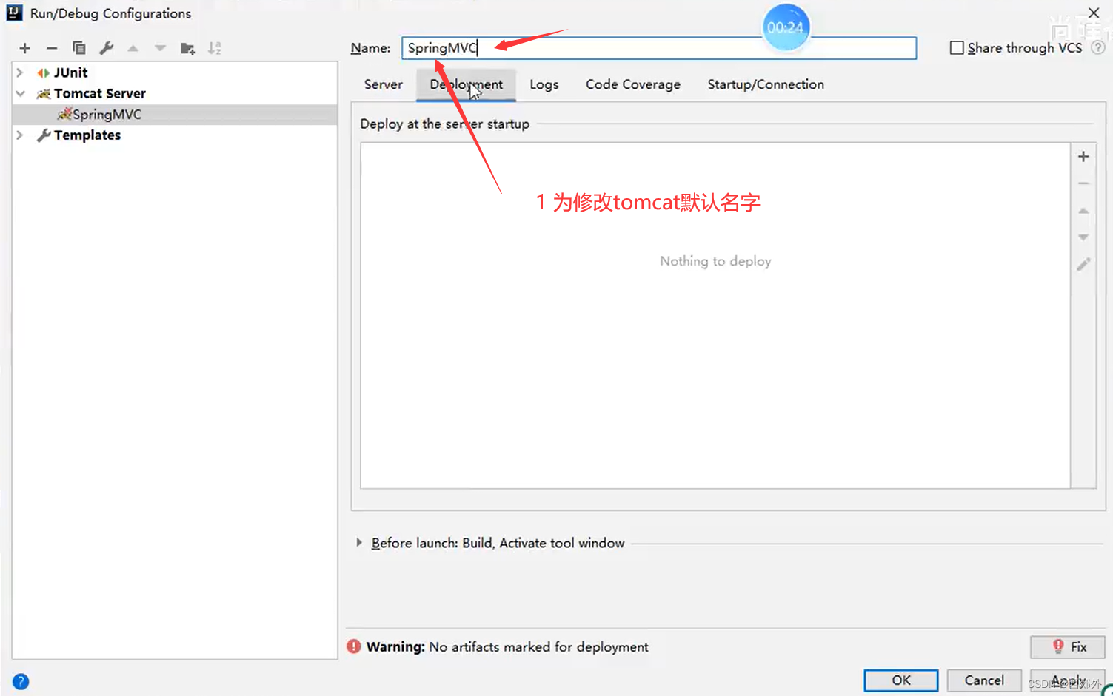Open the Code Coverage tab
Screen dimensions: 1113x696
[633, 84]
